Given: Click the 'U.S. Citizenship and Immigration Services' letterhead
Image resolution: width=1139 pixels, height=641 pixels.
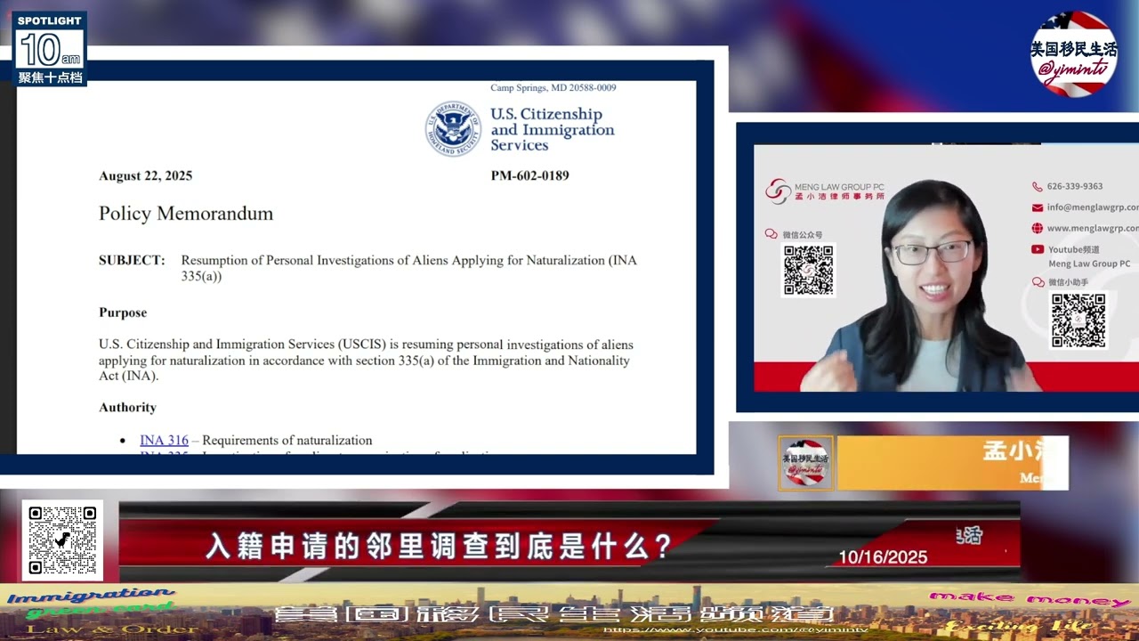Looking at the screenshot, I should pyautogui.click(x=553, y=129).
